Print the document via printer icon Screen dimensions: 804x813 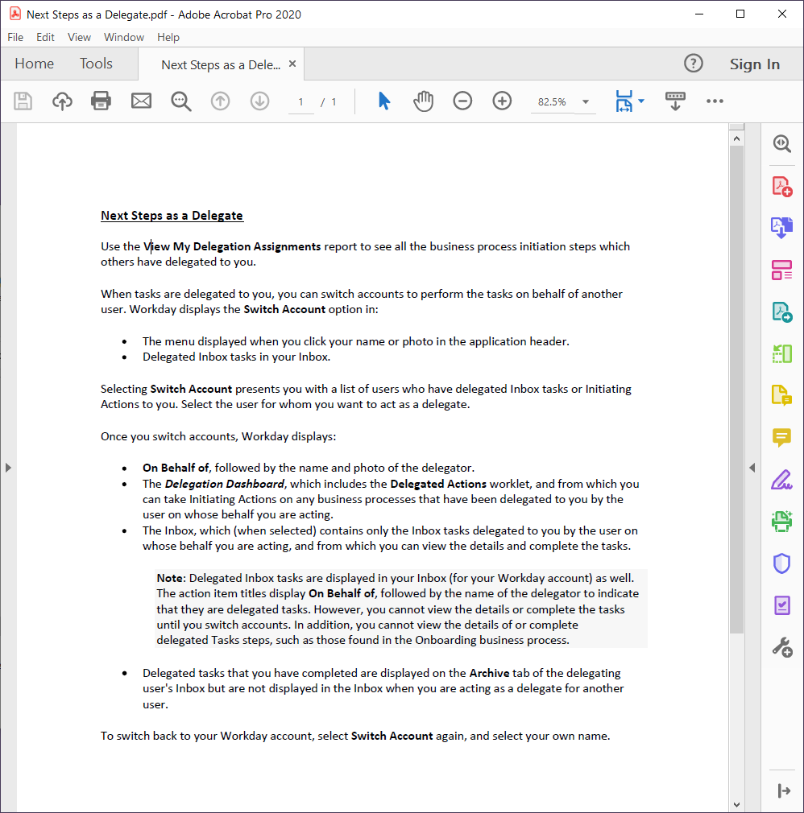[x=102, y=101]
